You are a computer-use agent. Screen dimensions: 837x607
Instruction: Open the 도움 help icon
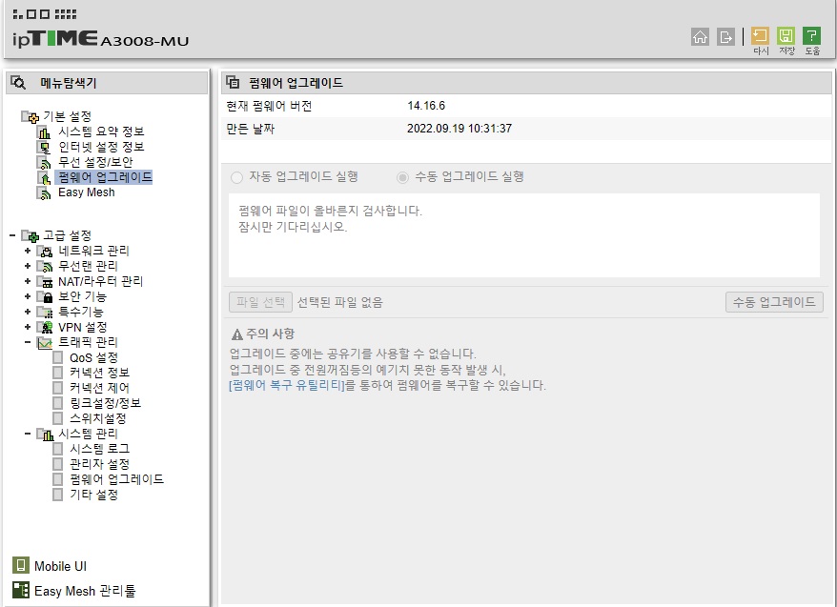tap(811, 36)
